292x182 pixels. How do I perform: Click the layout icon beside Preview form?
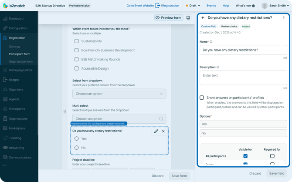188,18
